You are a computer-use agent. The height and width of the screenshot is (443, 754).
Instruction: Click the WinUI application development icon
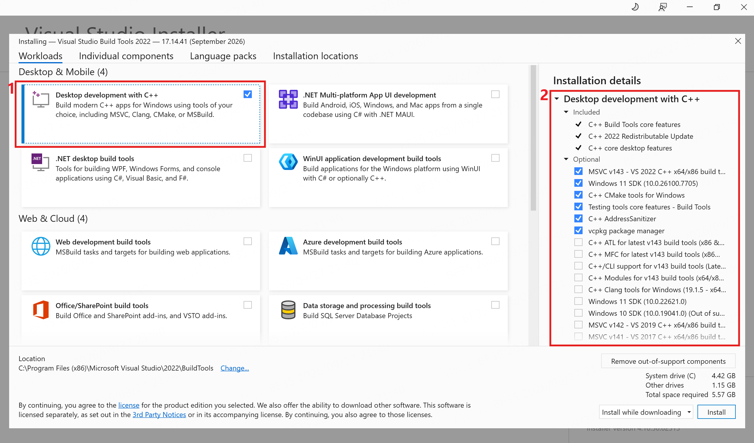tap(288, 162)
